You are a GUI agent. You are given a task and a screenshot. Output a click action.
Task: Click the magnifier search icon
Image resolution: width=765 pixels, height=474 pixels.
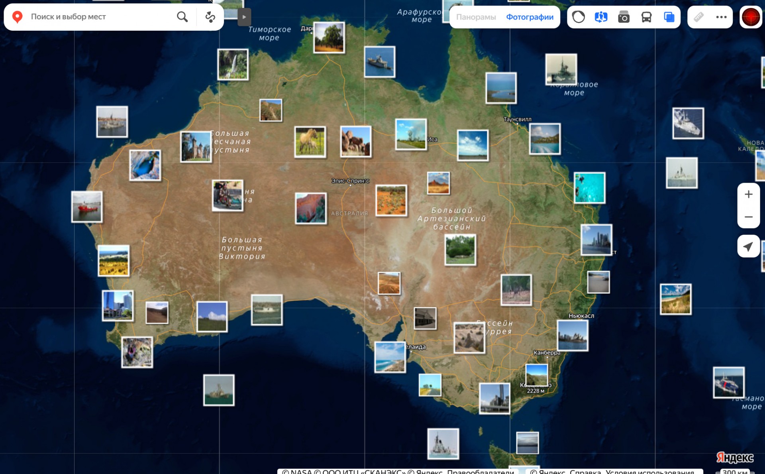pos(182,17)
